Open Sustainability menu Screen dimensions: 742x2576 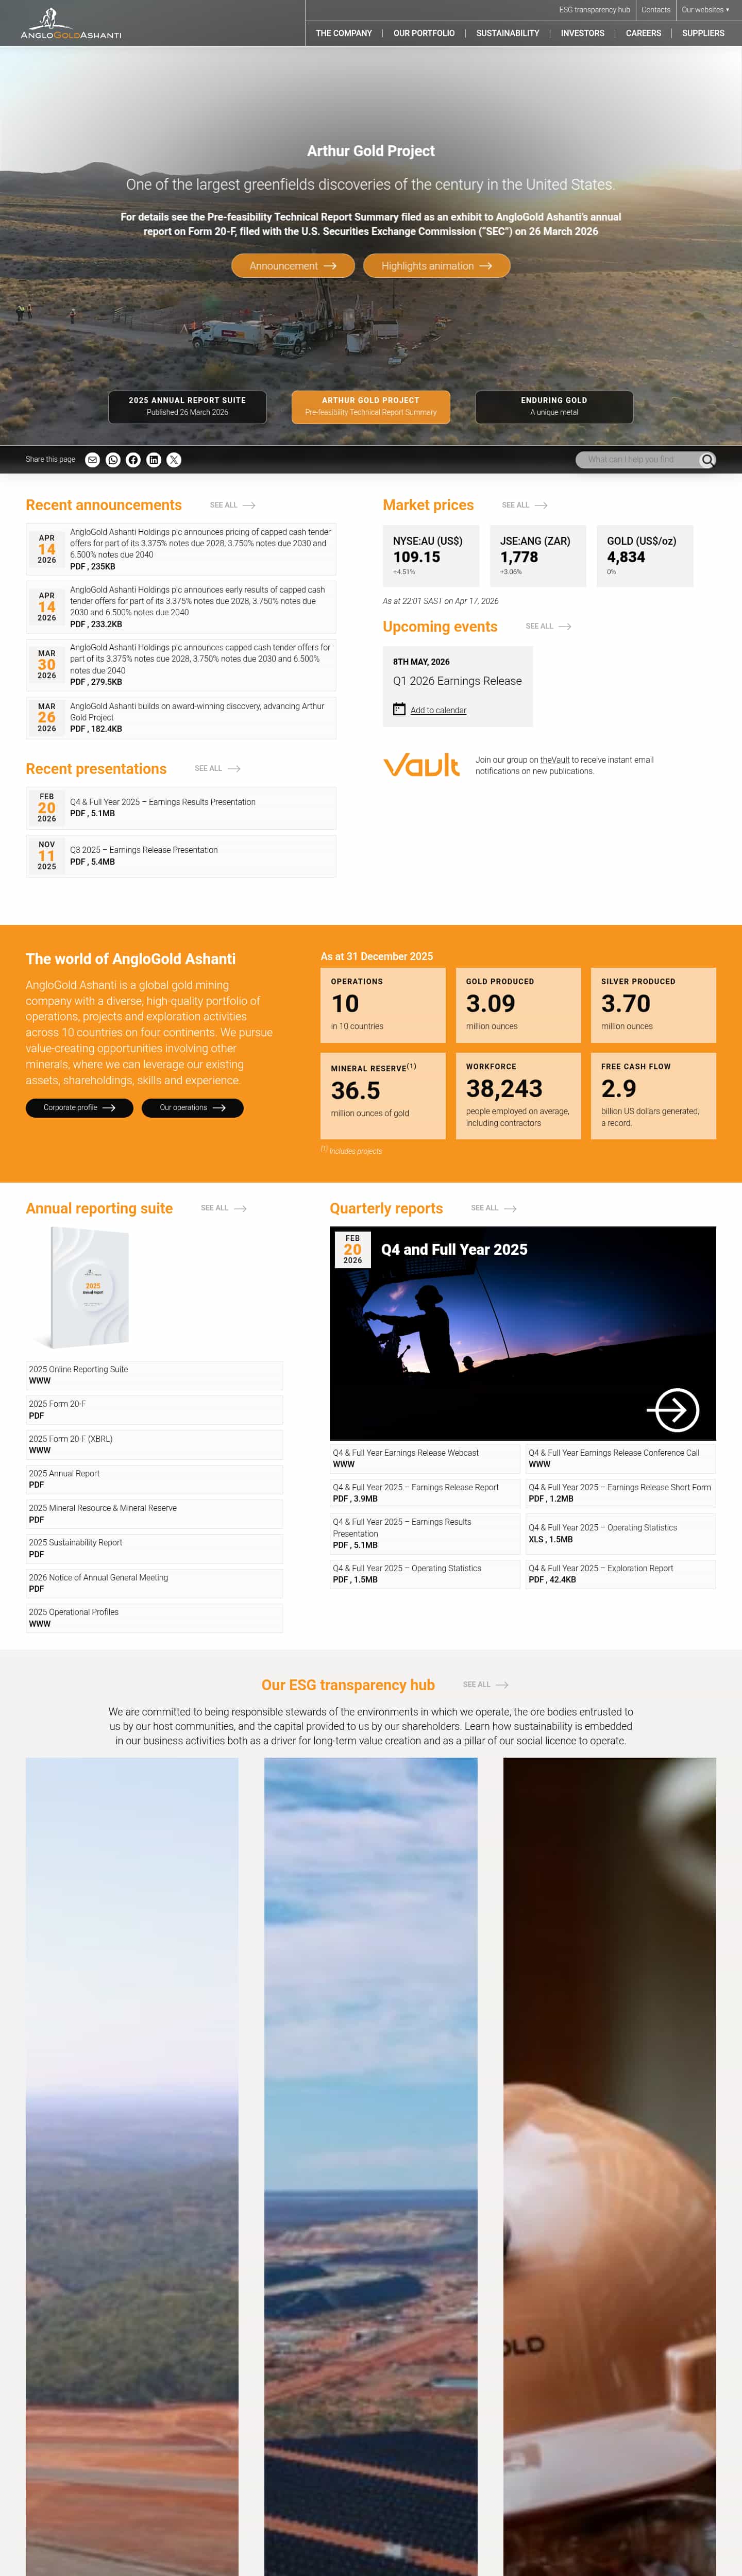(x=508, y=33)
